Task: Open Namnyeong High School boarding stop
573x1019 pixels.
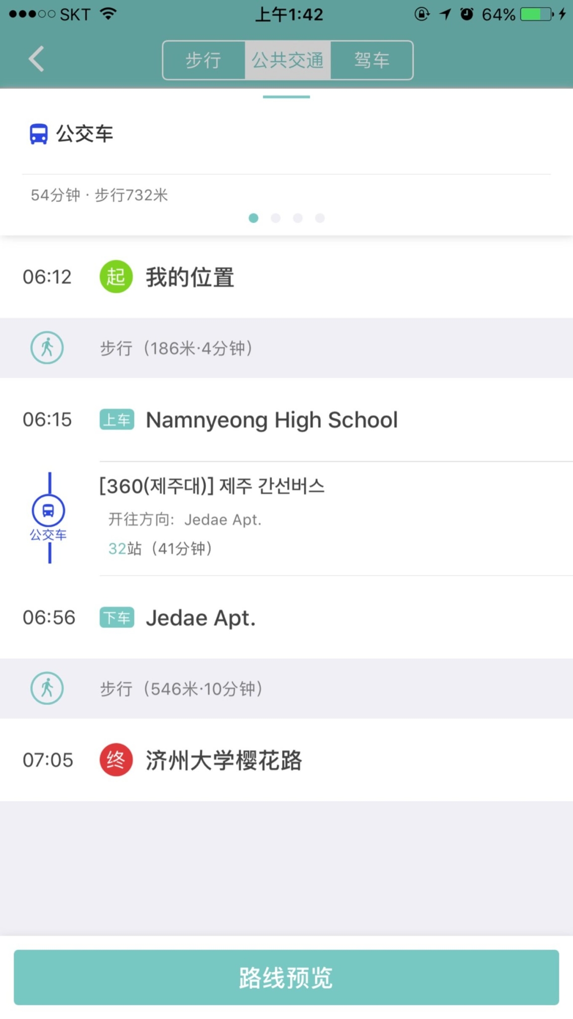Action: click(x=271, y=420)
